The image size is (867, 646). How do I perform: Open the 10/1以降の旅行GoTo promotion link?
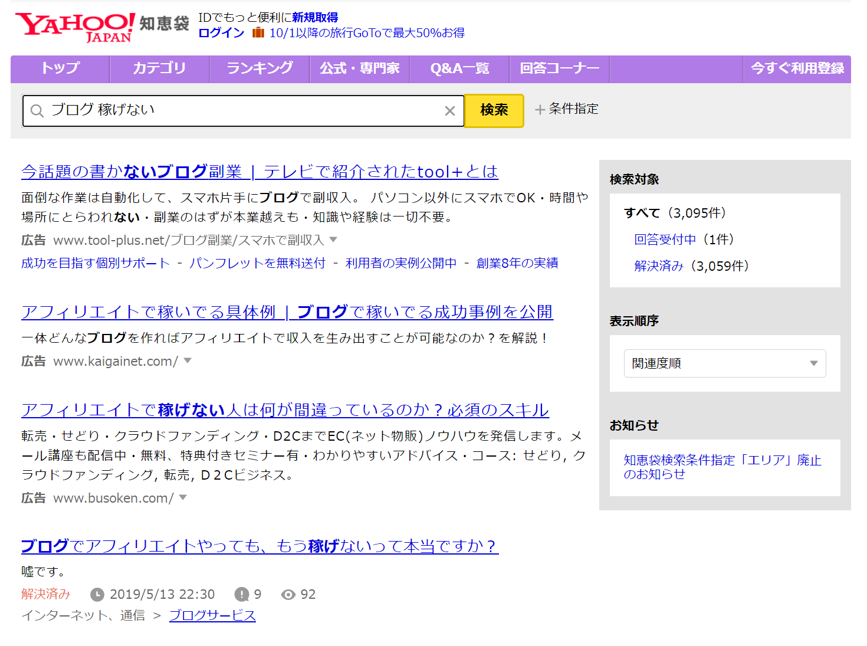click(367, 33)
